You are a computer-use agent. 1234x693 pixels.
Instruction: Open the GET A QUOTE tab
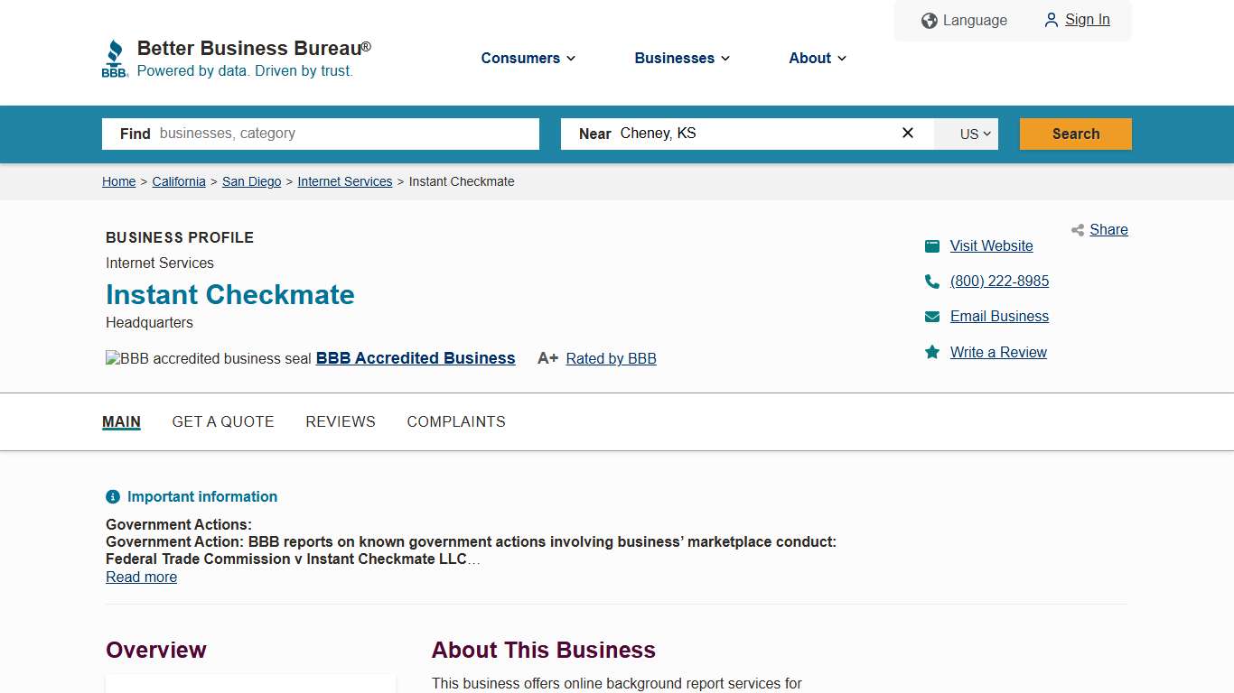point(223,421)
